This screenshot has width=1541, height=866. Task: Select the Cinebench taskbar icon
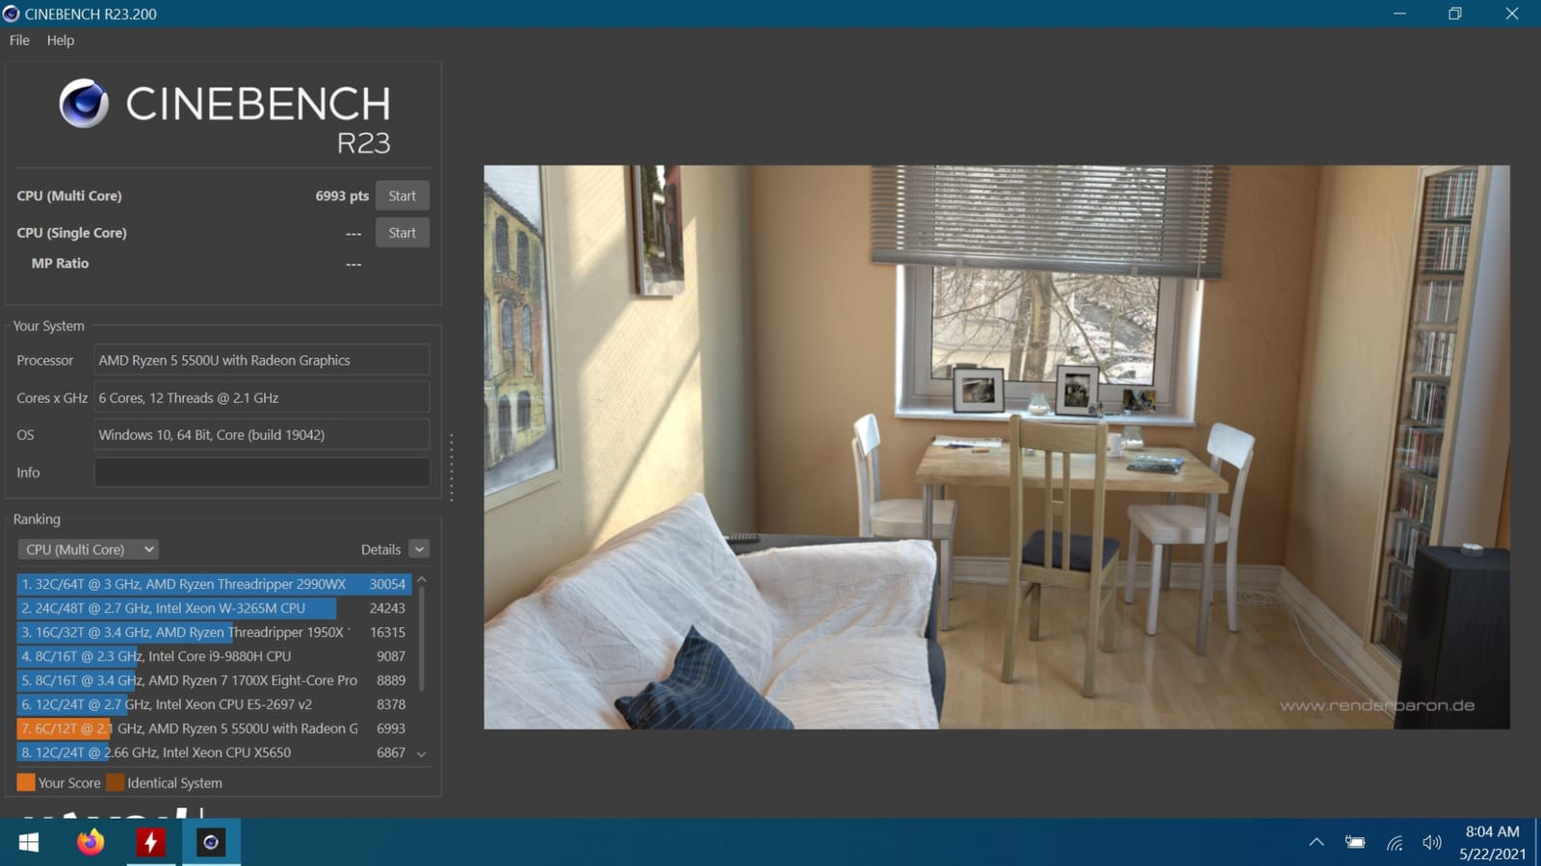211,843
